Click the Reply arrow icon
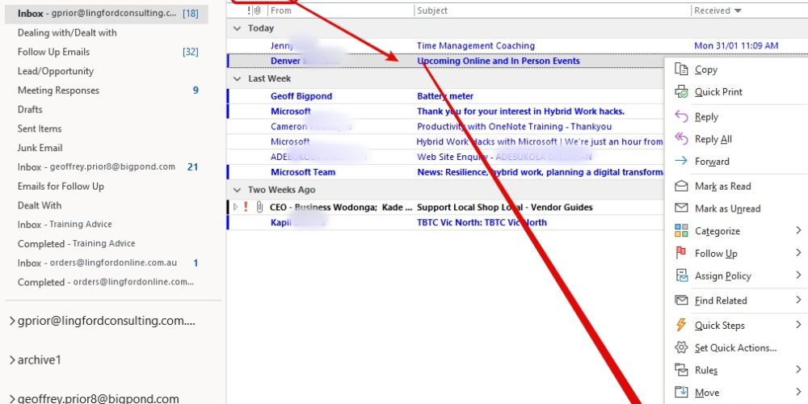 [681, 116]
